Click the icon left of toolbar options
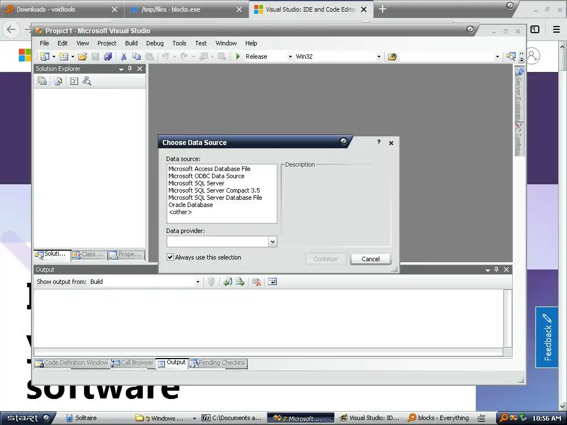 (511, 56)
